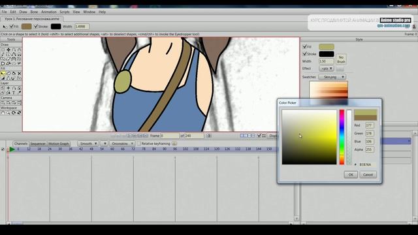418x235 pixels.
Task: Open the File menu
Action: (x=4, y=12)
